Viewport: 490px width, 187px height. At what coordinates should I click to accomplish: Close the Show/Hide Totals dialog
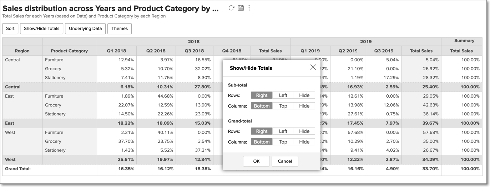click(x=313, y=67)
